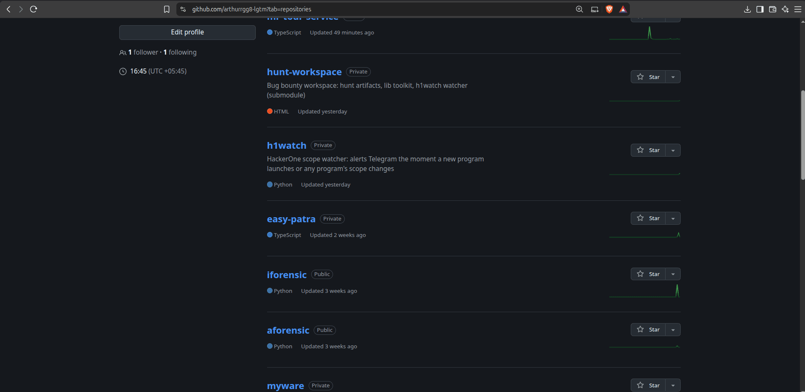Expand star list dropdown for h1watch
The width and height of the screenshot is (805, 392).
click(x=673, y=150)
